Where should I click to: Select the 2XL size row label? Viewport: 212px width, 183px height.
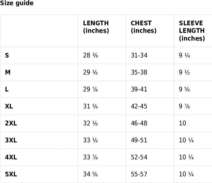coord(11,123)
